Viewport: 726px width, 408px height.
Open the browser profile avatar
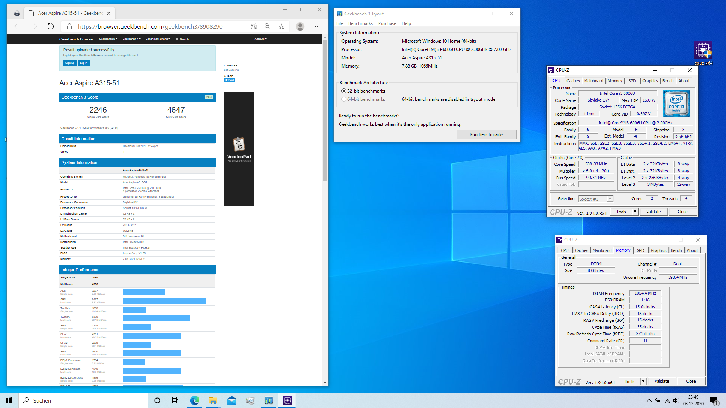[300, 26]
